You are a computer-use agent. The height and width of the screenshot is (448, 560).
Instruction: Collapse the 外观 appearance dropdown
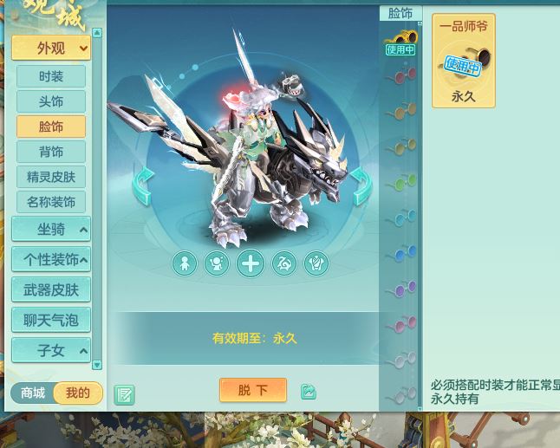51,48
